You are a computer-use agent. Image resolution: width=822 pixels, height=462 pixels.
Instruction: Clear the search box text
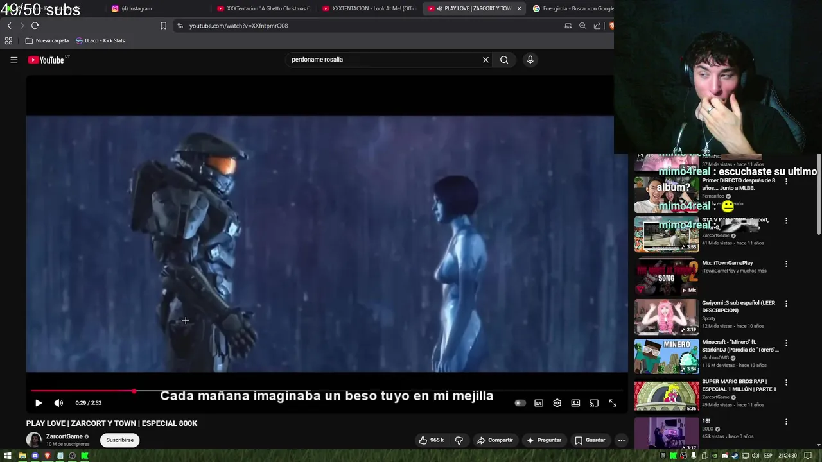click(485, 60)
